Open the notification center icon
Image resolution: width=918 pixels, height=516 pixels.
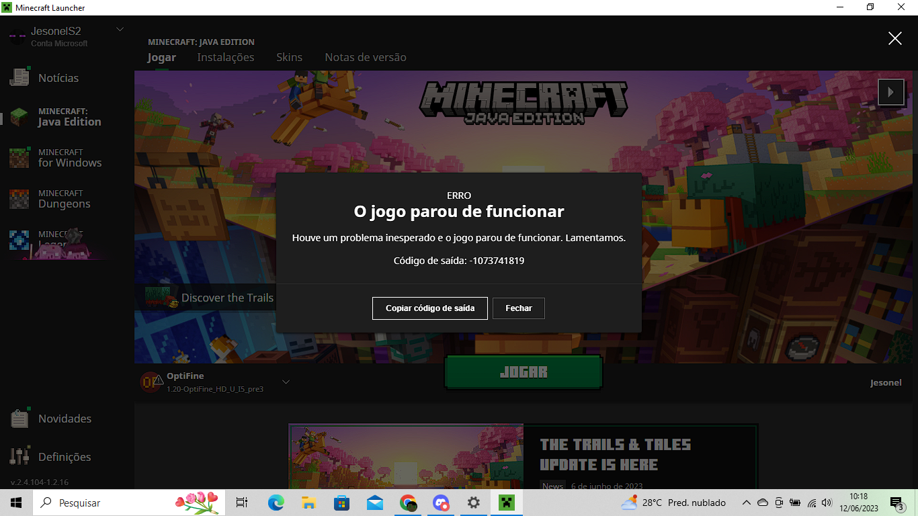tap(897, 503)
